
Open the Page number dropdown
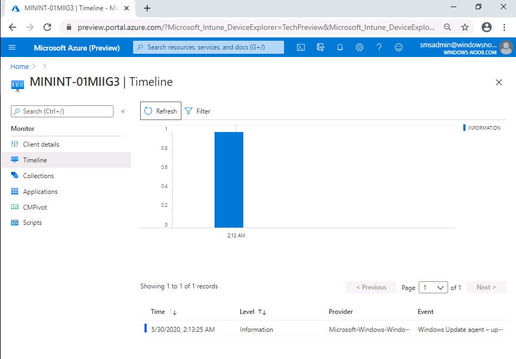click(x=433, y=288)
